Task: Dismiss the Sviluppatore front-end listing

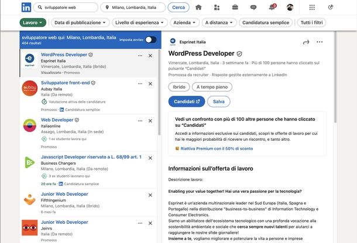Action: tap(150, 84)
